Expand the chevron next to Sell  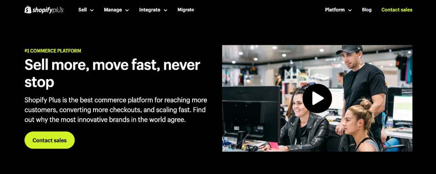click(x=92, y=10)
